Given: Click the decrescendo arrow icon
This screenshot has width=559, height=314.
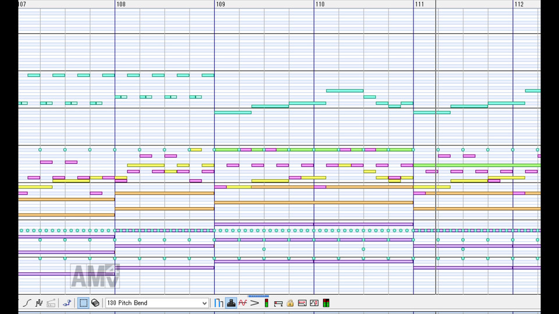Looking at the screenshot, I should pos(254,303).
